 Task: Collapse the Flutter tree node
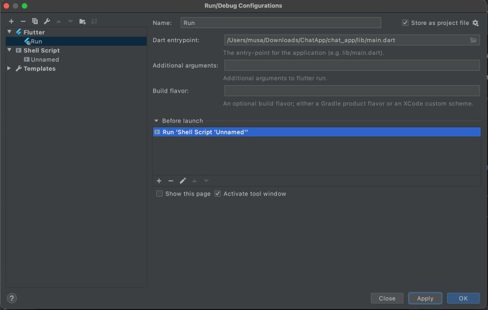(9, 32)
